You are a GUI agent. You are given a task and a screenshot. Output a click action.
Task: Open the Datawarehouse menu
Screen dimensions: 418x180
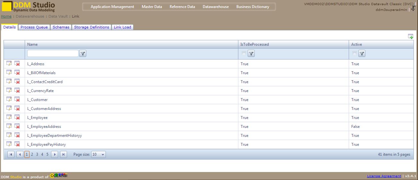coord(216,7)
